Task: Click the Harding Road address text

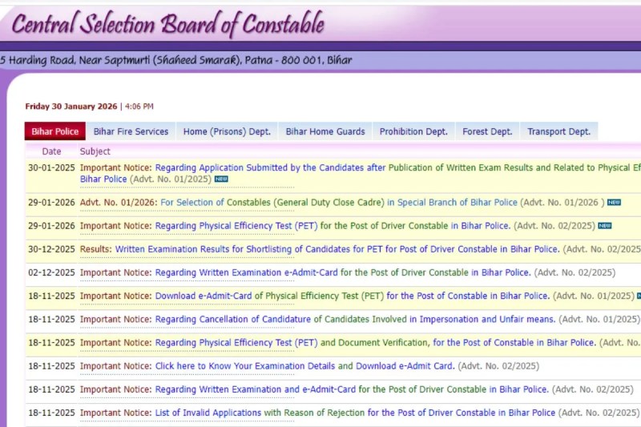Action: [x=175, y=60]
